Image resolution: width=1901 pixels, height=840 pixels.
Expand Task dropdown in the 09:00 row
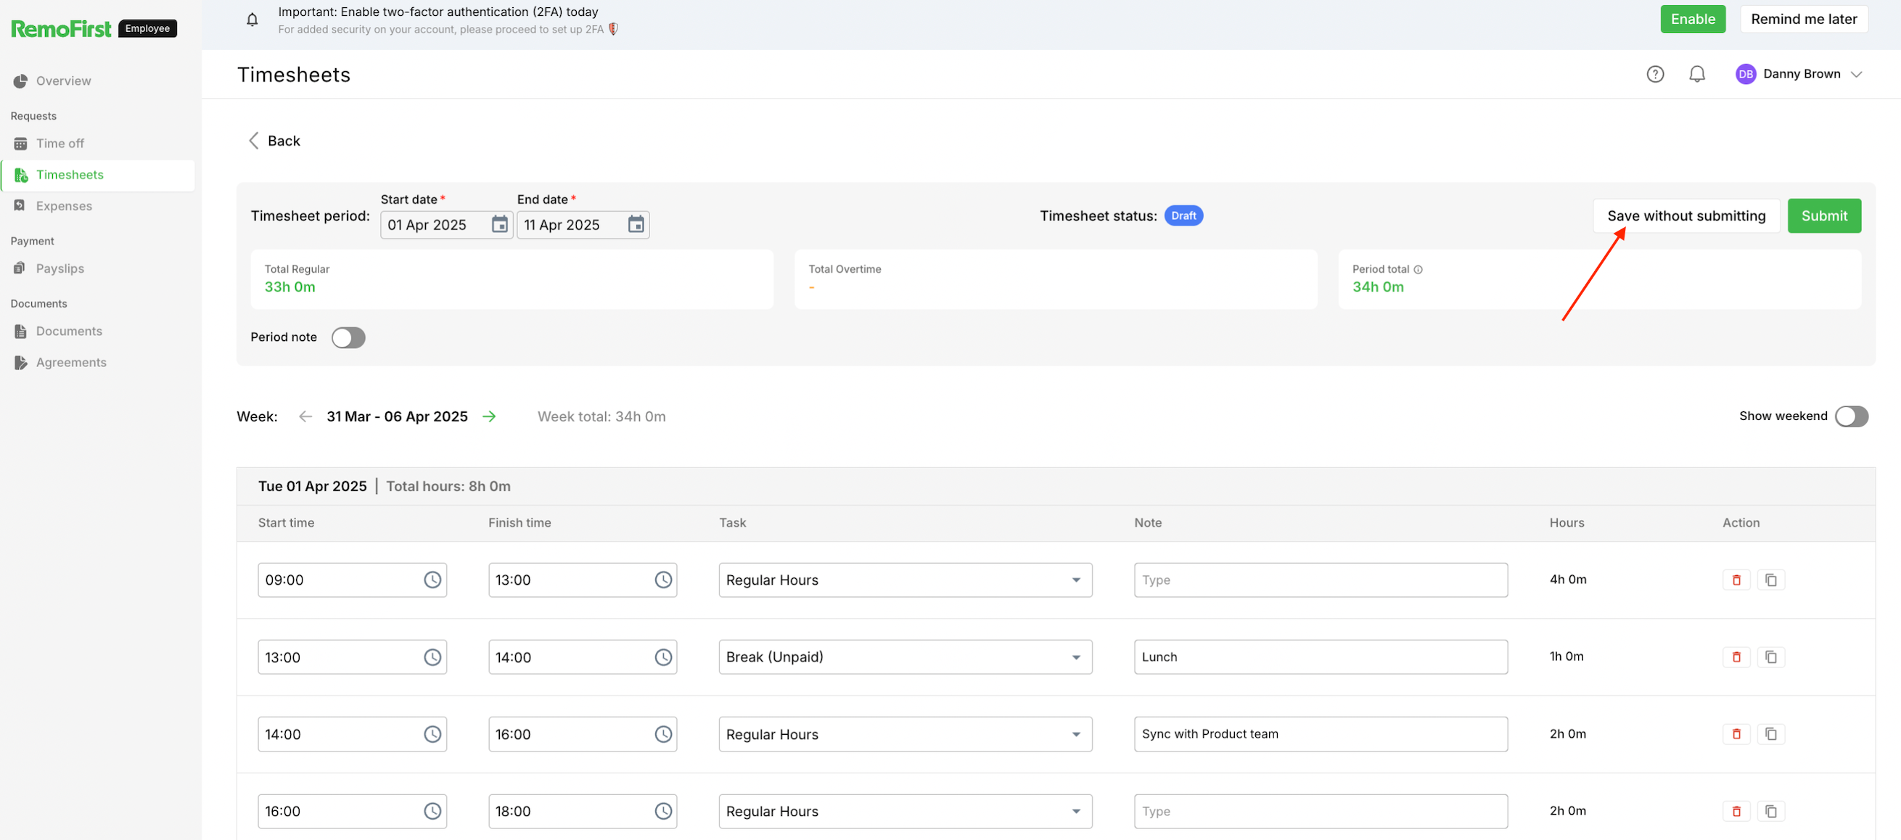coord(905,580)
